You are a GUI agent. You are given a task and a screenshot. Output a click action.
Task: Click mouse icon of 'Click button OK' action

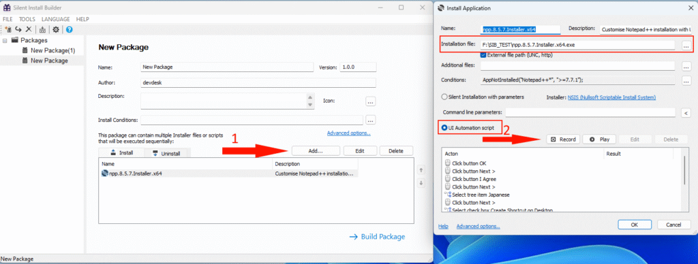pos(448,163)
